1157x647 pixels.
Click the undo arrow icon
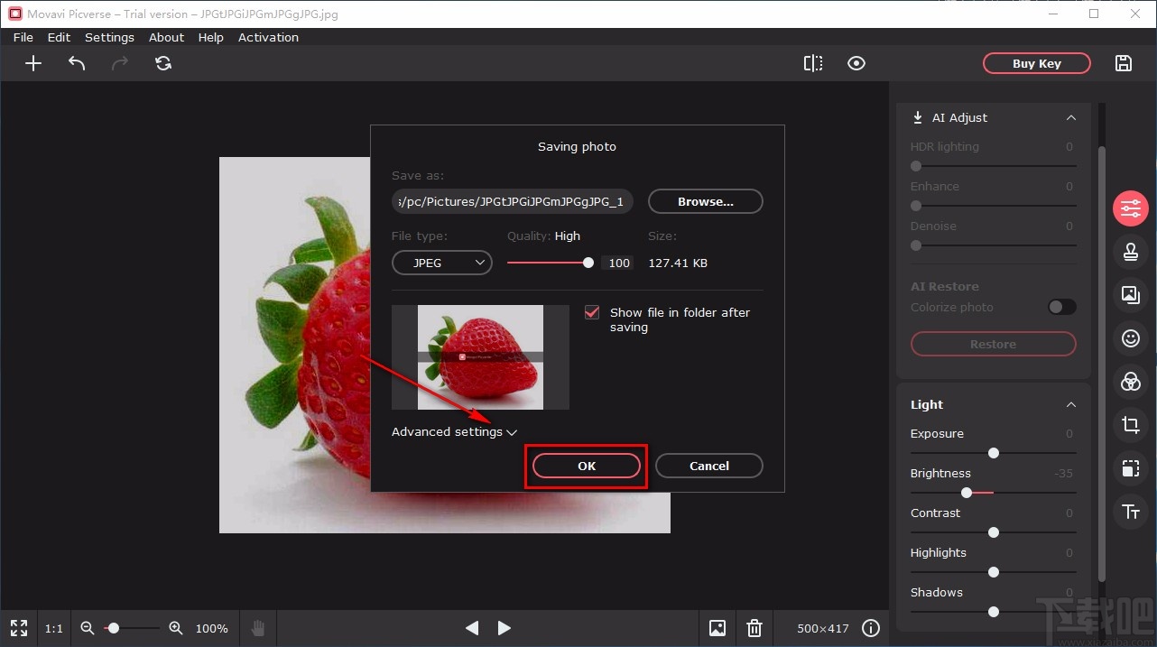77,63
